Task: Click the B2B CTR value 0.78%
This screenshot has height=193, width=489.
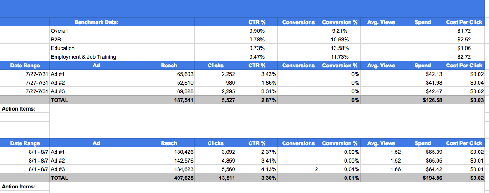Action: (x=257, y=40)
